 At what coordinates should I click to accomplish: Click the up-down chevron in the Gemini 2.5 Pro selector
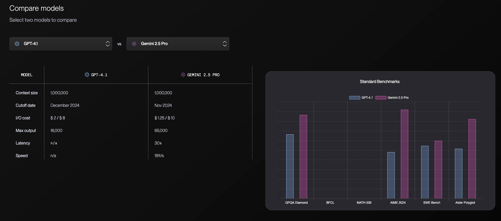click(x=225, y=44)
